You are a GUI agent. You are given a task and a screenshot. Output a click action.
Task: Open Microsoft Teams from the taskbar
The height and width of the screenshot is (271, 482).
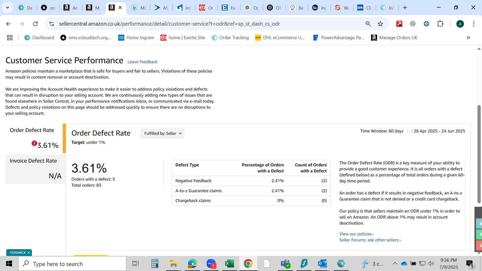[x=285, y=264]
